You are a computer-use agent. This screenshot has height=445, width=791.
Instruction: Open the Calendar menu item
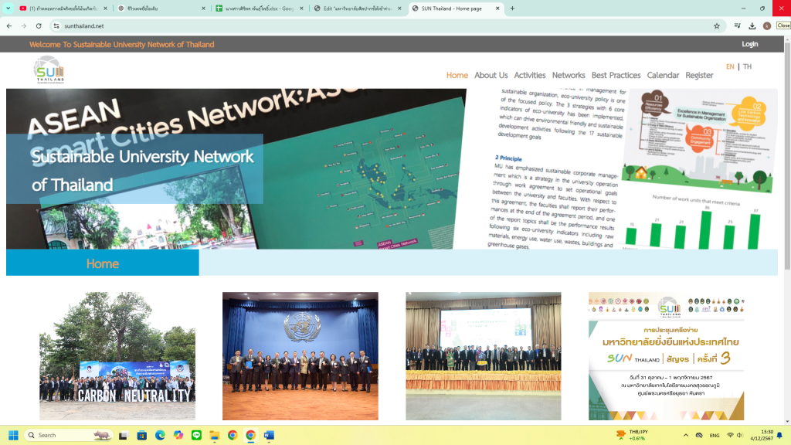click(663, 75)
